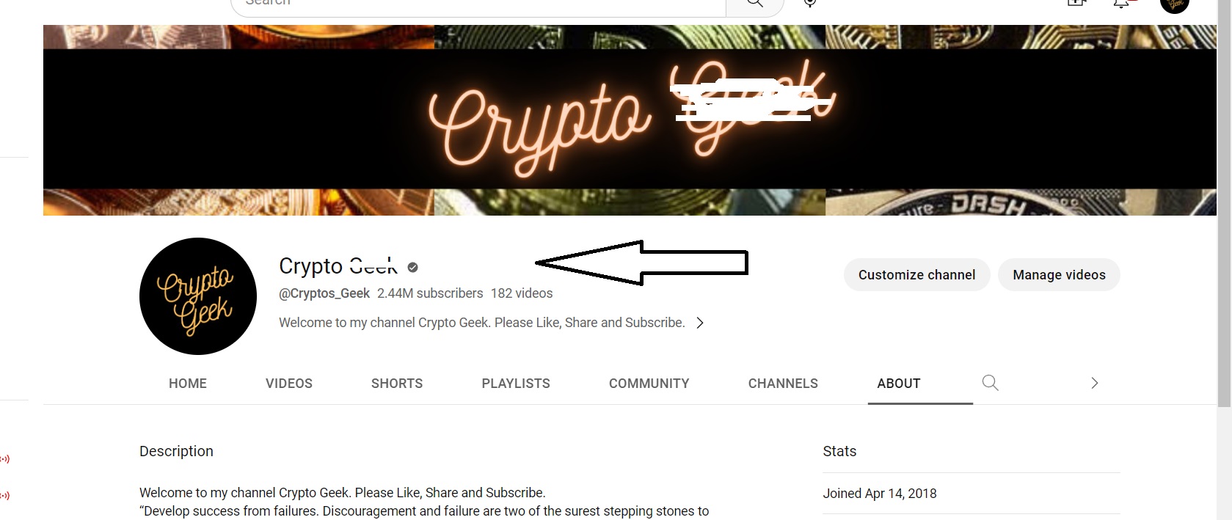Open the COMMUNITY tab
The height and width of the screenshot is (520, 1232).
pyautogui.click(x=649, y=384)
